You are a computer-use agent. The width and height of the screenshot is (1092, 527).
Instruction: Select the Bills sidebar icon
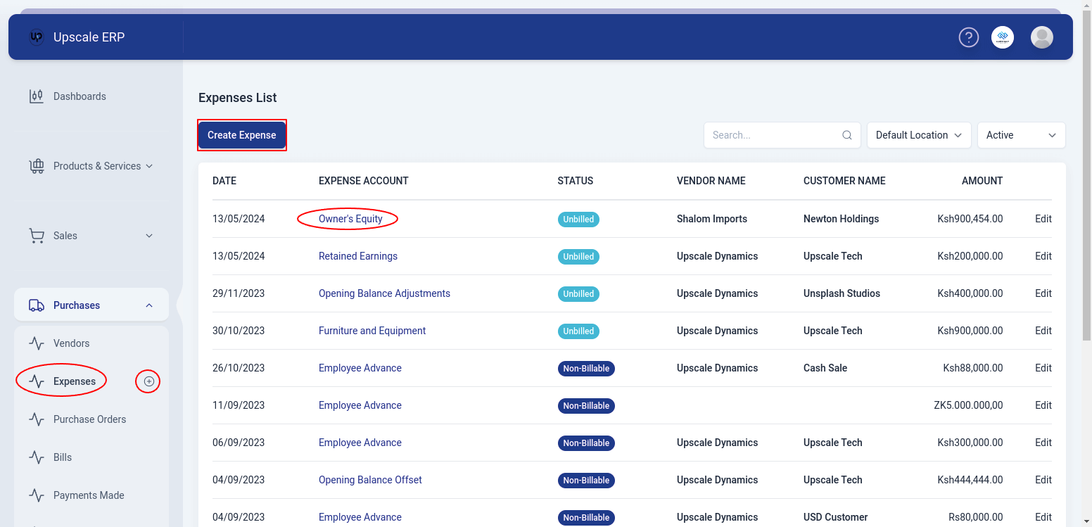click(37, 457)
